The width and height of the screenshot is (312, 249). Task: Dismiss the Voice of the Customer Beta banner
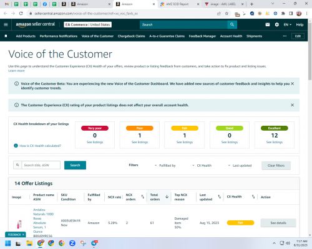tap(292, 83)
